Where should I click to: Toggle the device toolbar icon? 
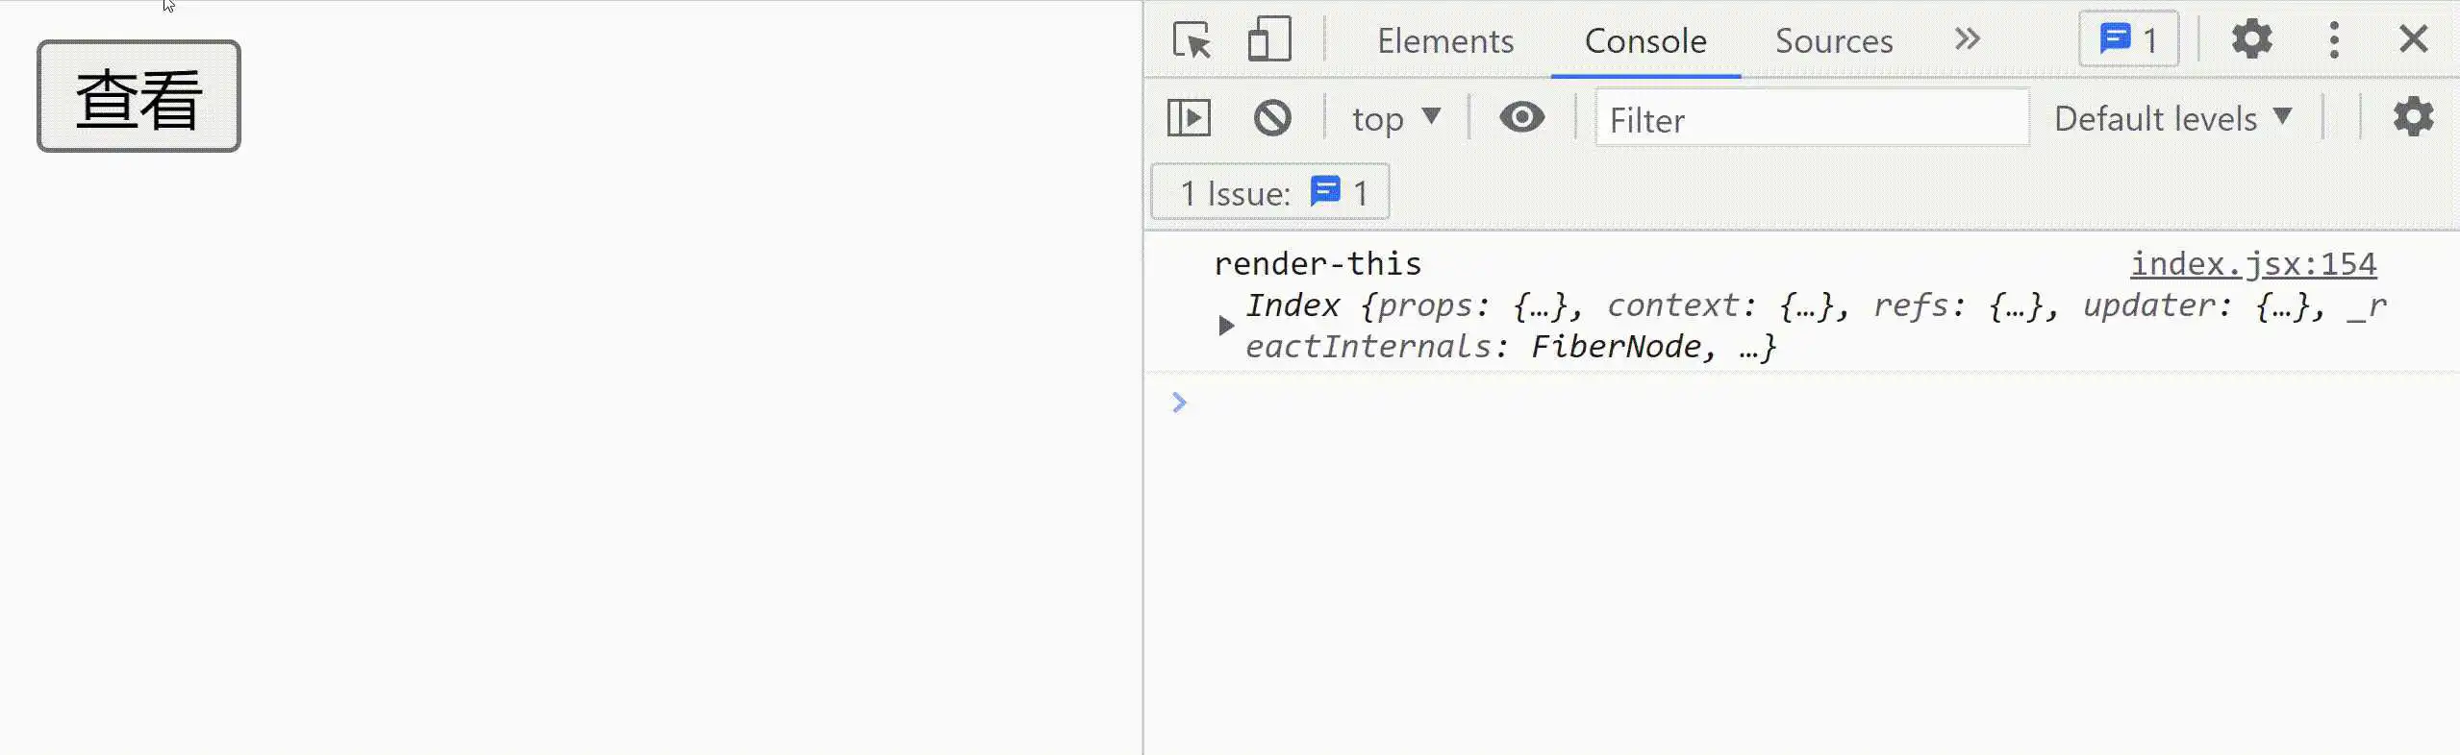[x=1269, y=40]
